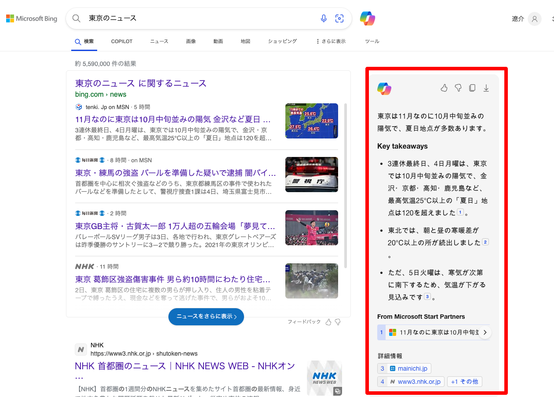Viewport: 554px width, 397px height.
Task: Click thumbs down beside フィードバック
Action: coord(338,322)
